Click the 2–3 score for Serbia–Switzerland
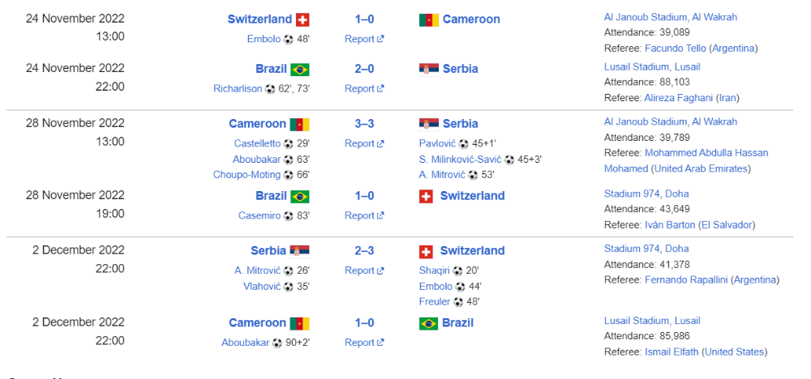This screenshot has height=379, width=811. (x=364, y=251)
